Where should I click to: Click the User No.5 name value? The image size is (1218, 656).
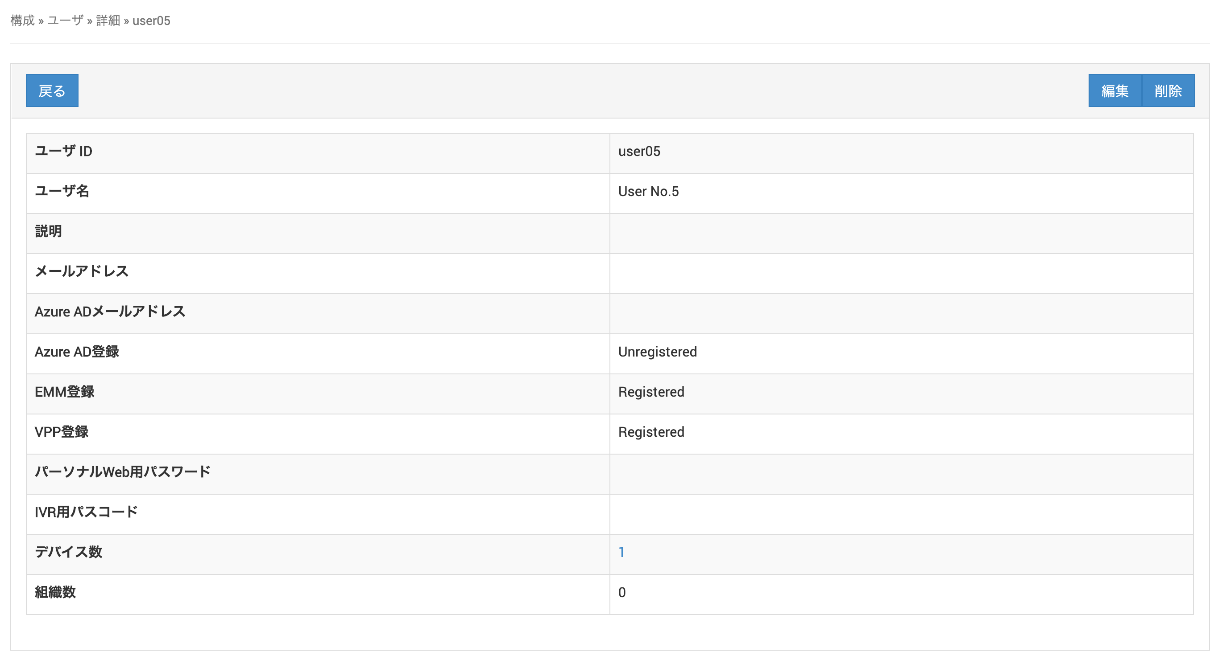click(648, 191)
